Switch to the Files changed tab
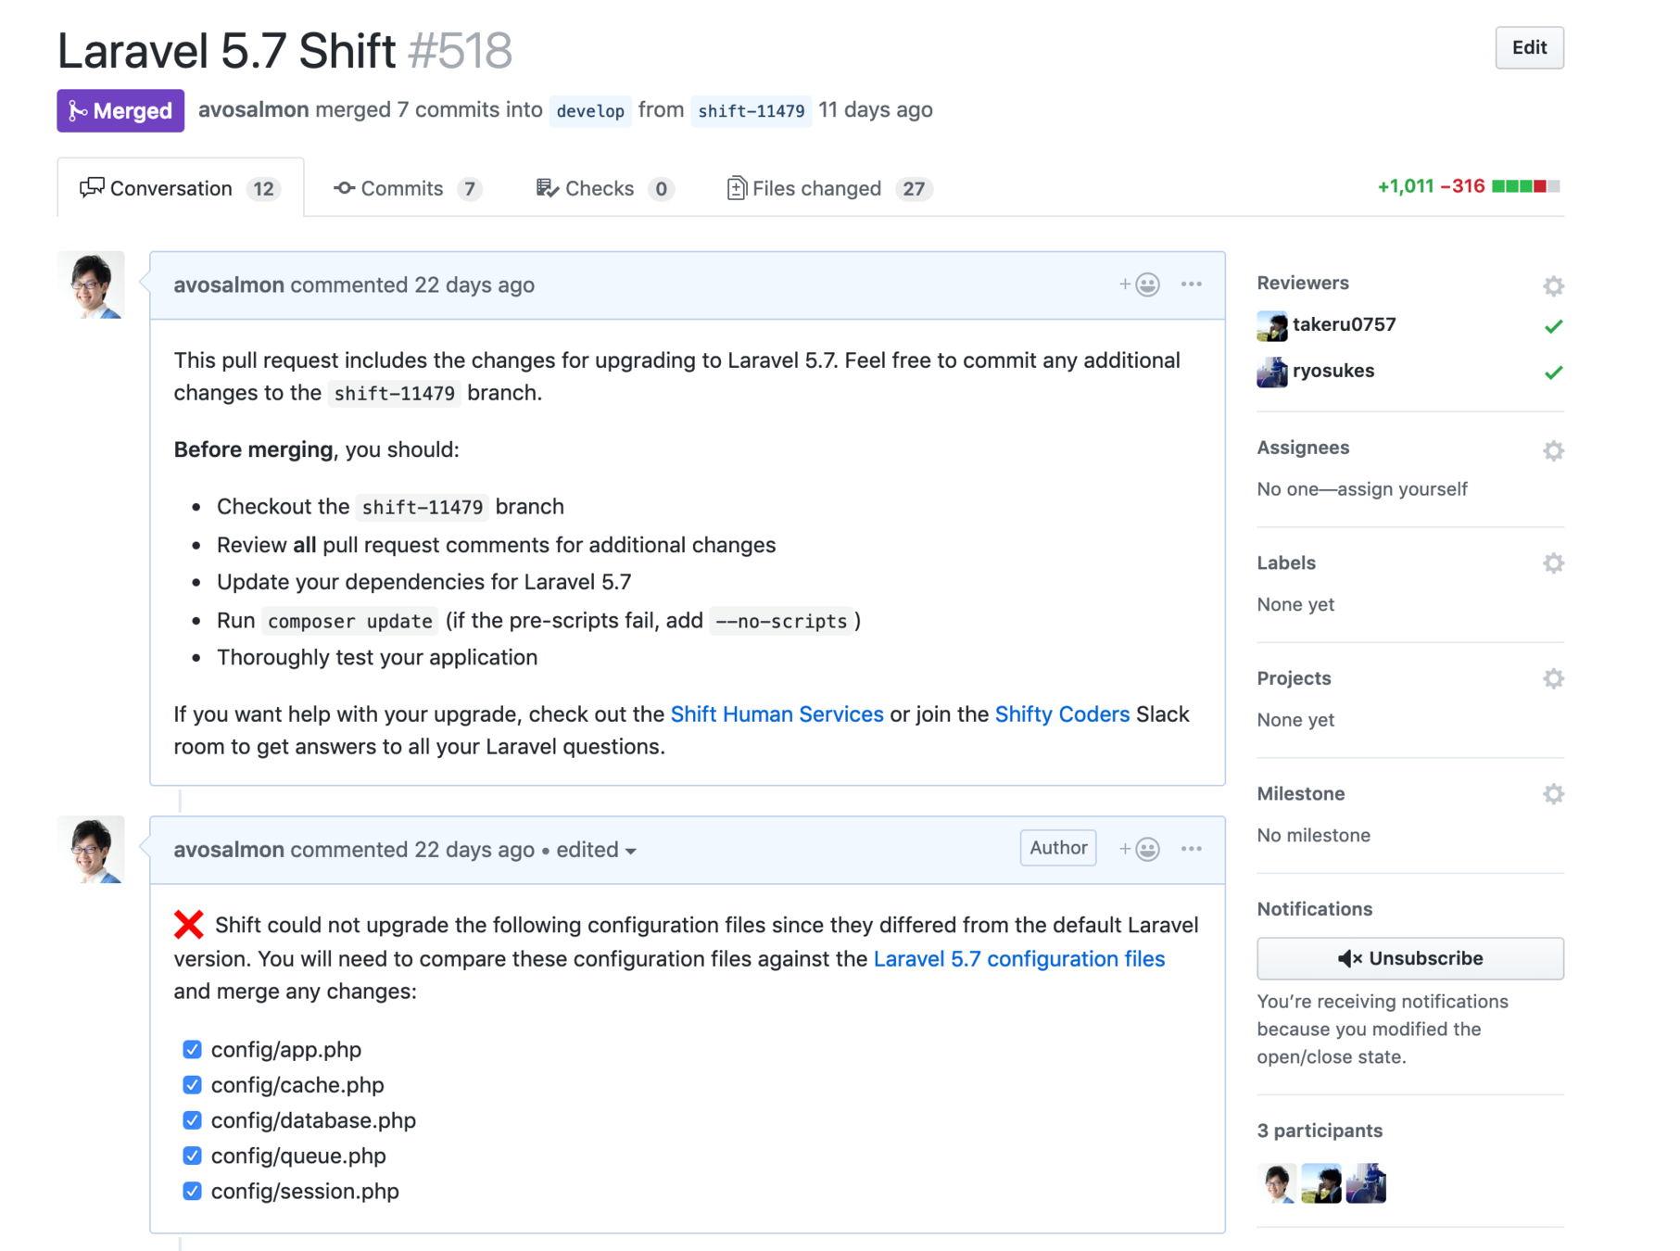Image resolution: width=1680 pixels, height=1251 pixels. click(829, 188)
